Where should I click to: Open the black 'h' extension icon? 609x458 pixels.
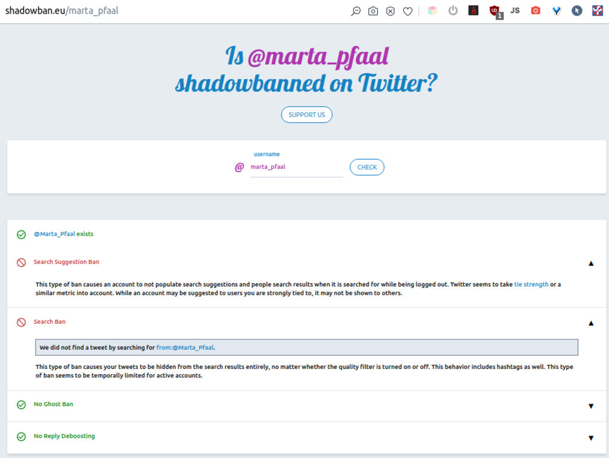pyautogui.click(x=473, y=11)
